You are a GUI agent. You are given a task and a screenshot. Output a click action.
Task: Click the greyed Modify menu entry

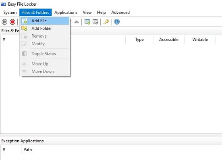pyautogui.click(x=45, y=44)
